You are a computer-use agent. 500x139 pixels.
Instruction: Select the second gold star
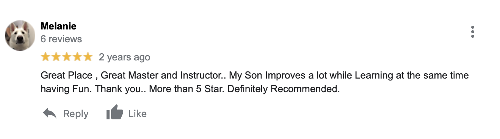56,57
